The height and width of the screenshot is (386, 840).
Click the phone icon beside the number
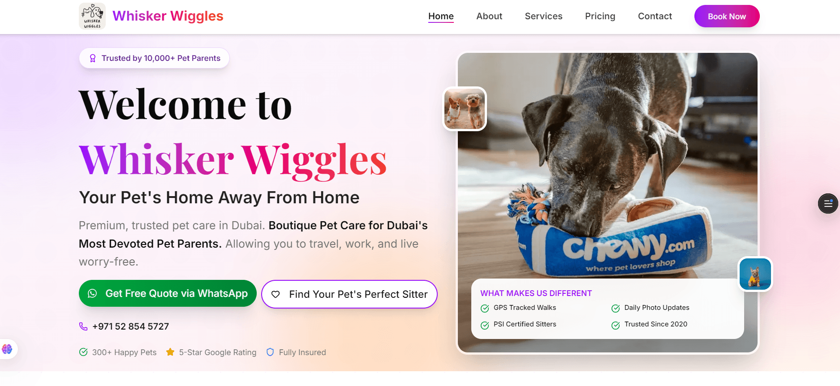click(x=83, y=326)
